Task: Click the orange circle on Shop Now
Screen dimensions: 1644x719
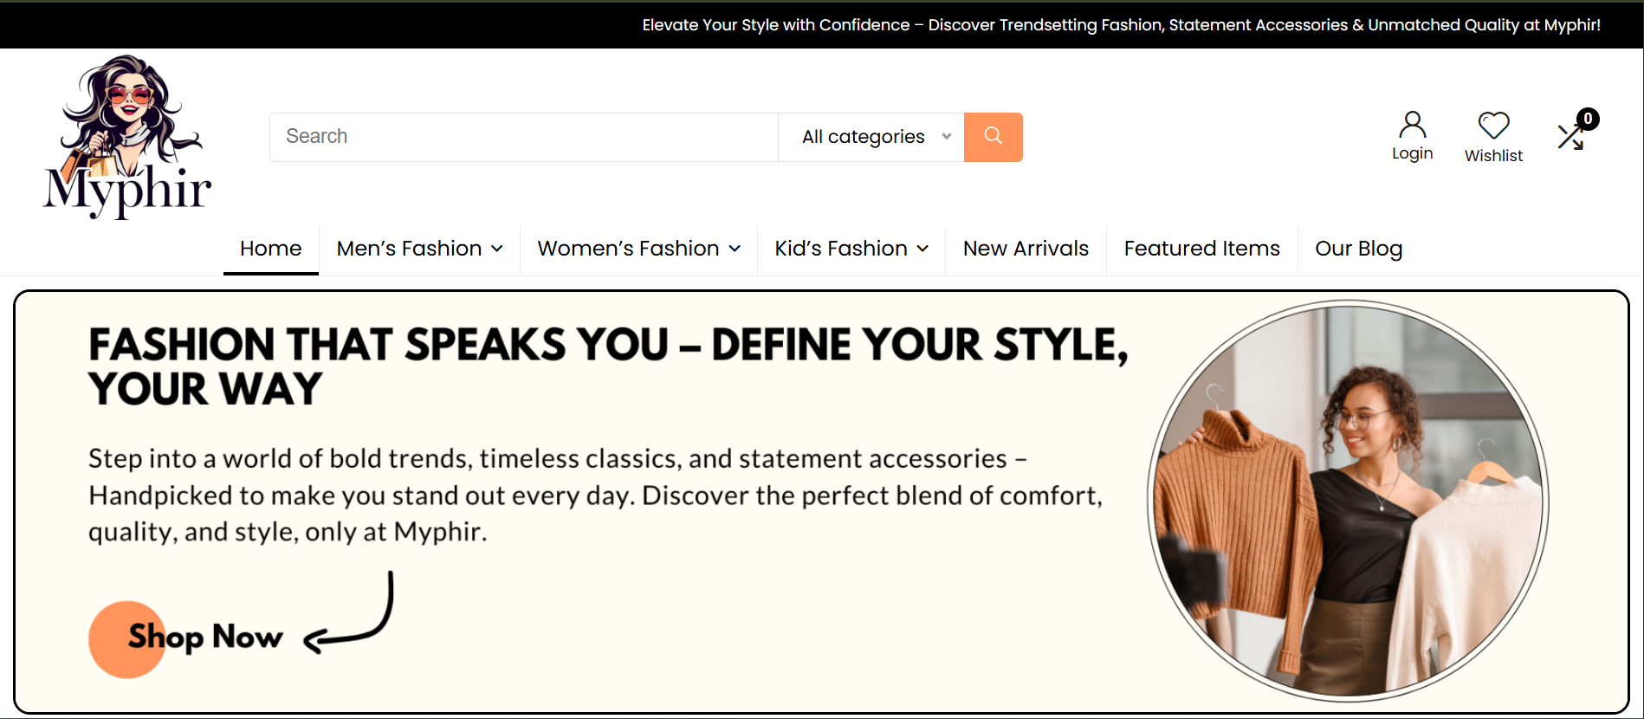Action: (126, 639)
